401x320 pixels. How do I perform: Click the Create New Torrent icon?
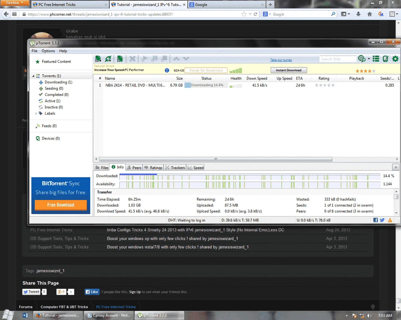(120, 59)
